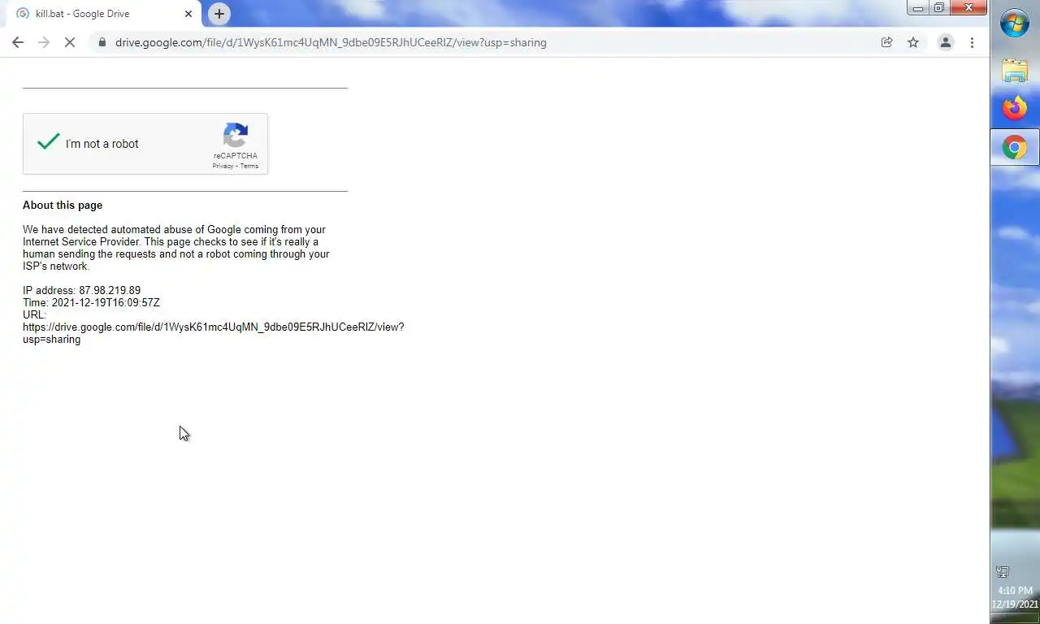Open the reCAPTCHA Terms link
1040x624 pixels.
click(x=249, y=166)
